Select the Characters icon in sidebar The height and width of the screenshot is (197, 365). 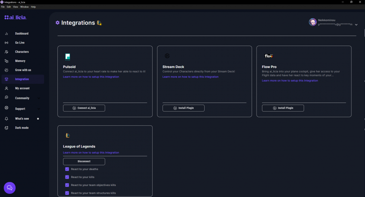pyautogui.click(x=6, y=52)
